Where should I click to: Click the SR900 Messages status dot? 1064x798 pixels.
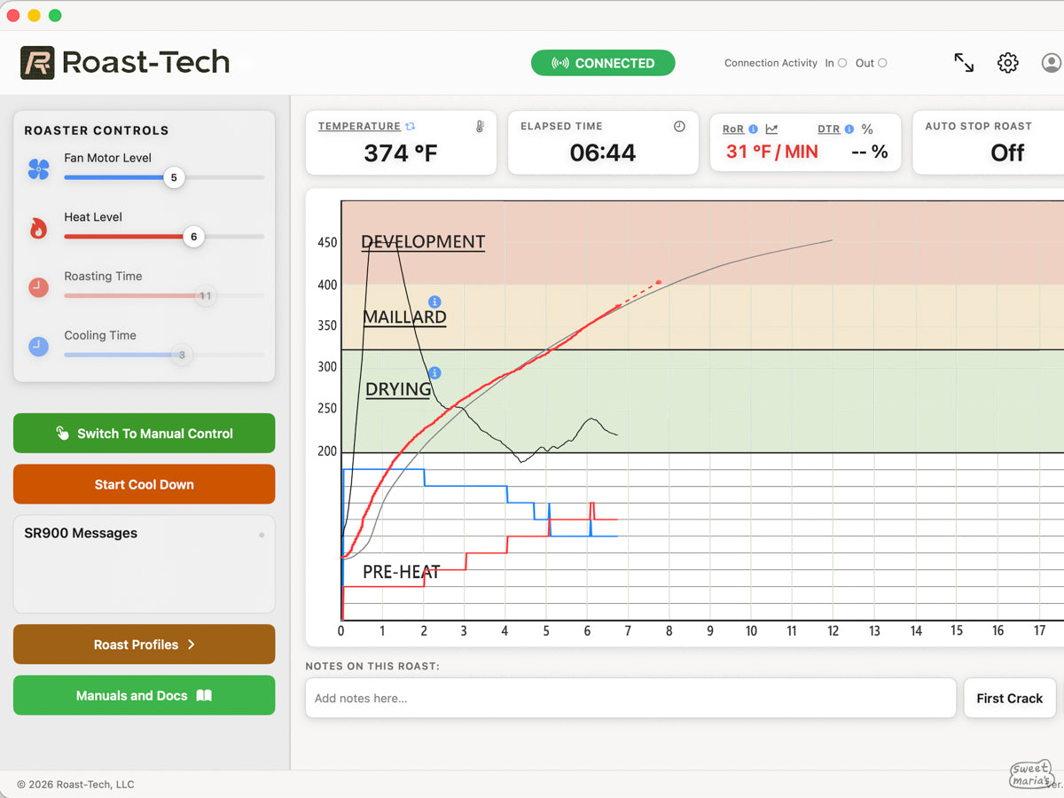261,535
